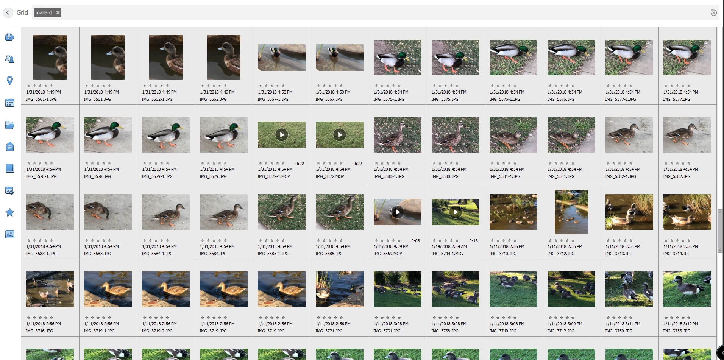The image size is (724, 360).
Task: Select thumbnail IMG_3710.JPG
Action: pos(513,212)
